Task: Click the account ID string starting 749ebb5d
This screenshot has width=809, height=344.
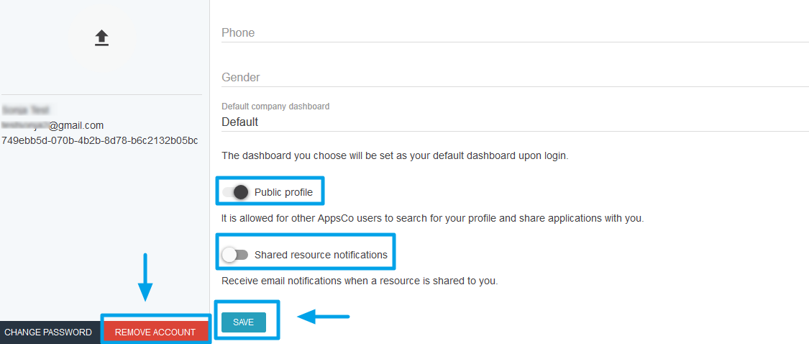Action: point(100,141)
